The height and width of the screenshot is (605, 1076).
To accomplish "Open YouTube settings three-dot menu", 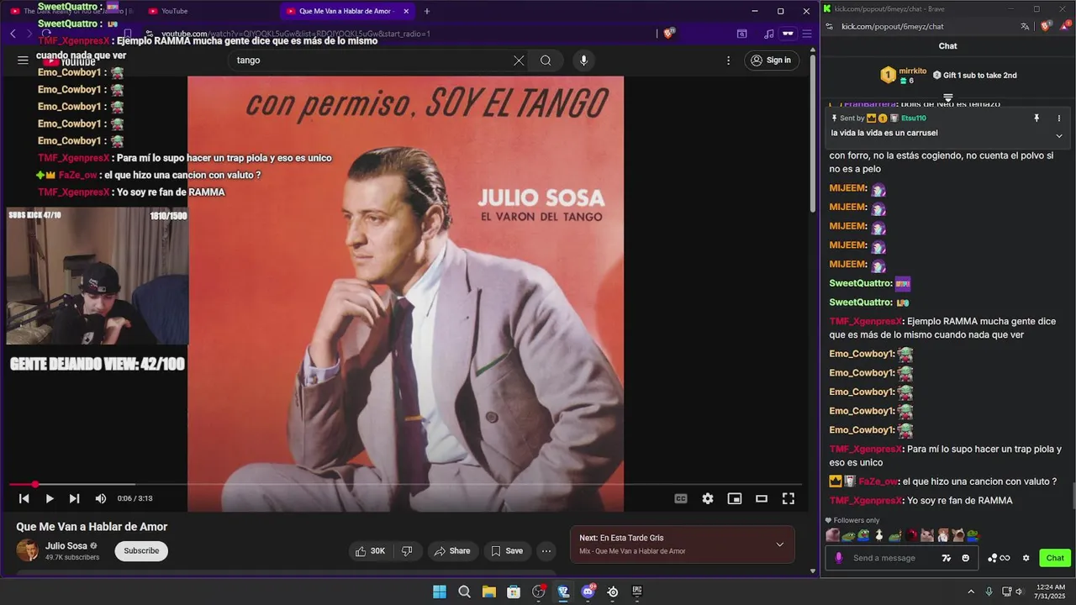I will 729,60.
